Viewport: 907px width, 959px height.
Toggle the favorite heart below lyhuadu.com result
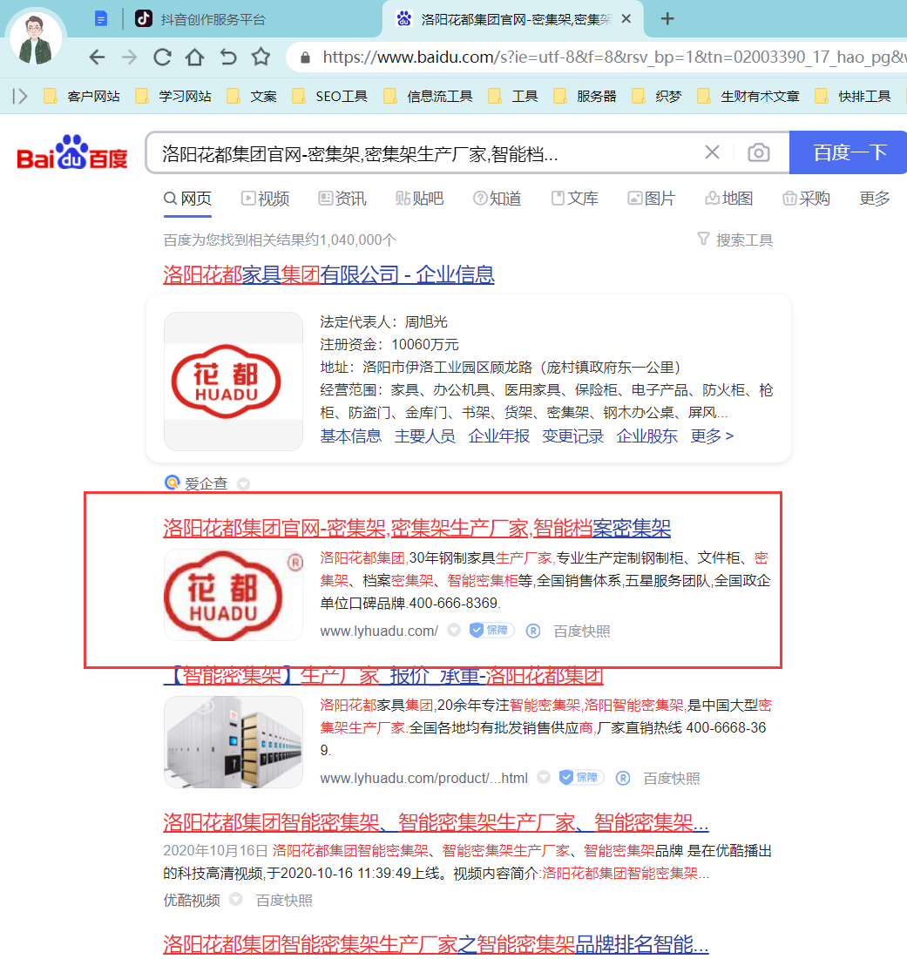click(454, 630)
